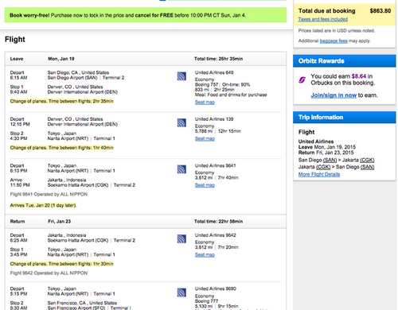Viewport: 398px width, 310px height.
Task: Open the baggage fees link
Action: point(334,41)
